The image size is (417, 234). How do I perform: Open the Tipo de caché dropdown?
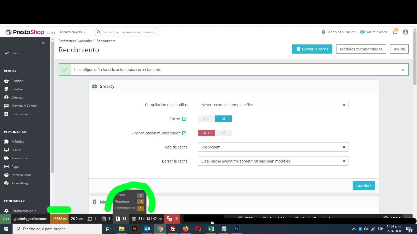point(273,147)
